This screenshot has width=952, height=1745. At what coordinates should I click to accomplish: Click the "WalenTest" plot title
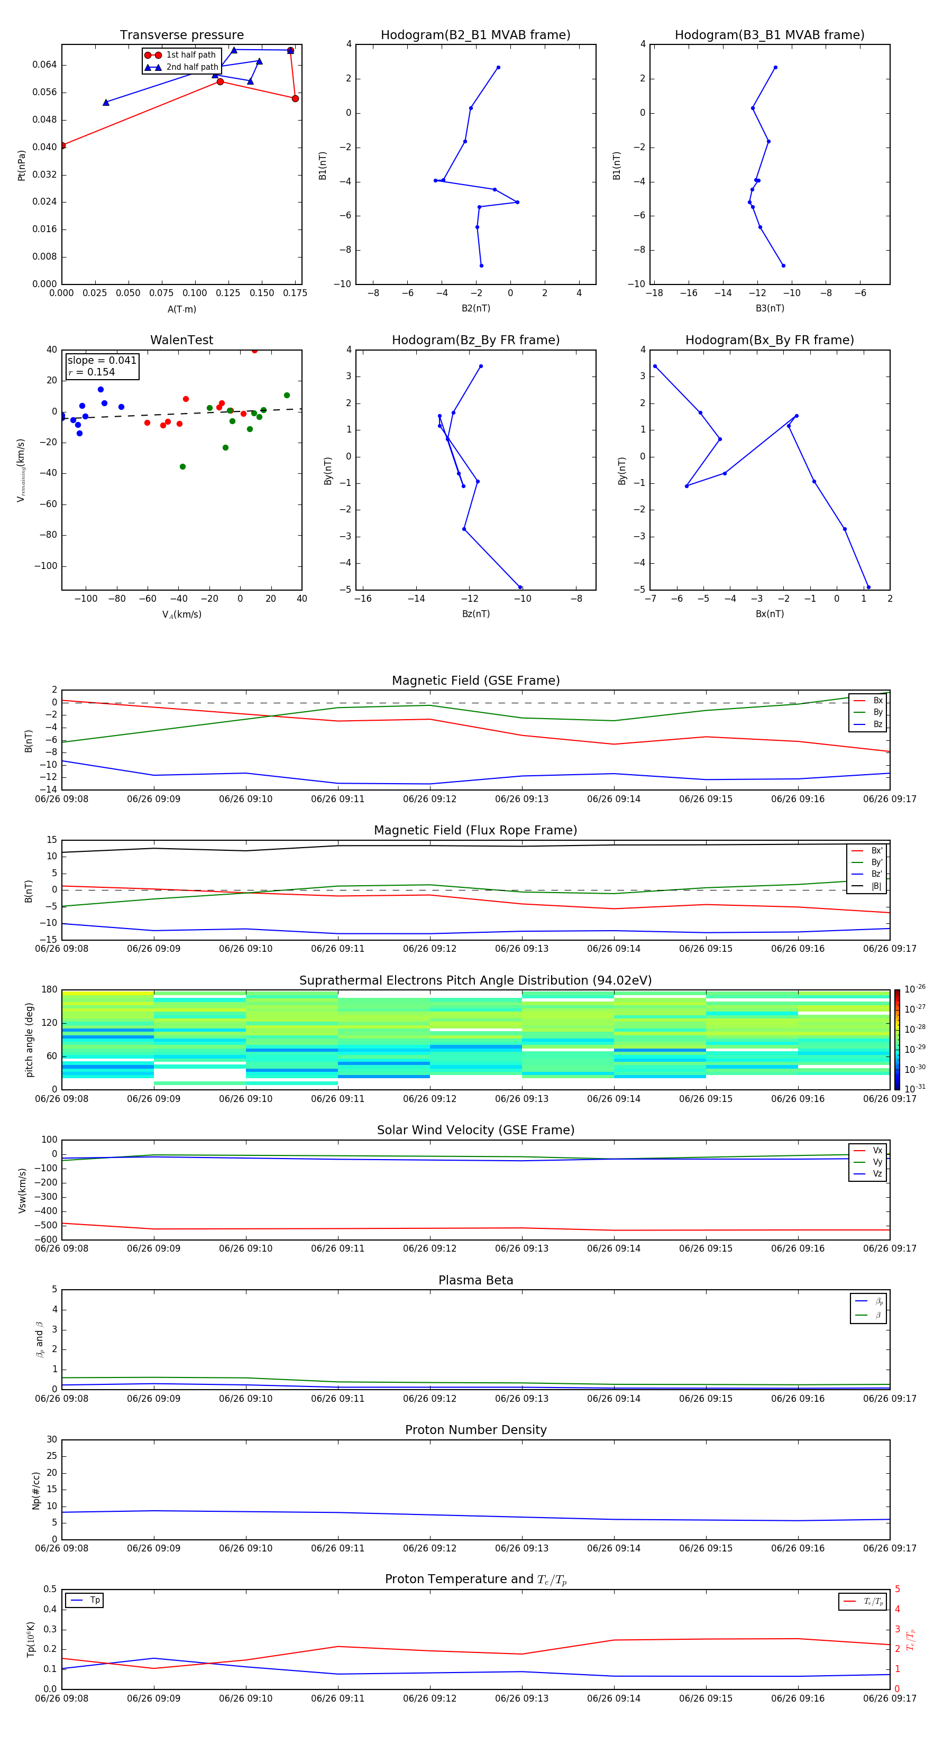tap(181, 340)
